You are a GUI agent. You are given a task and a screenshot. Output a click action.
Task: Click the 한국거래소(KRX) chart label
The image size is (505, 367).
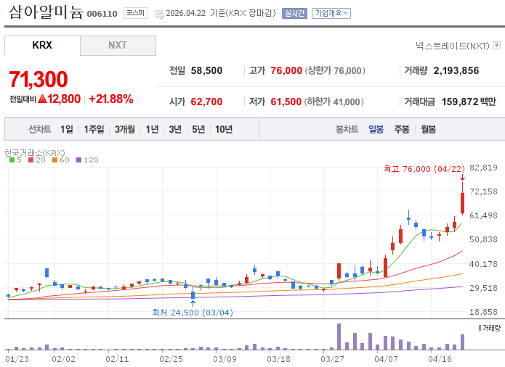pos(34,152)
